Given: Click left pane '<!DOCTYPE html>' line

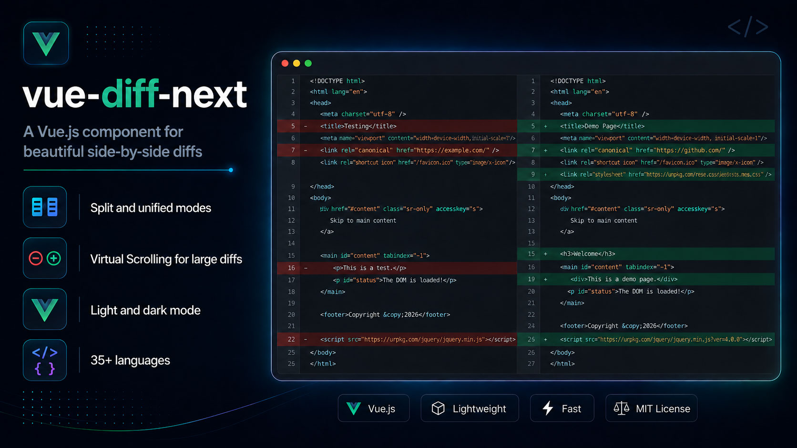Looking at the screenshot, I should 337,81.
